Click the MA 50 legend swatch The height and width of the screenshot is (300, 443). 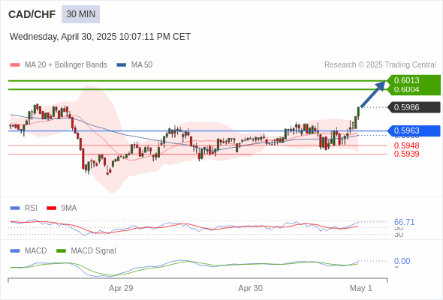(122, 65)
